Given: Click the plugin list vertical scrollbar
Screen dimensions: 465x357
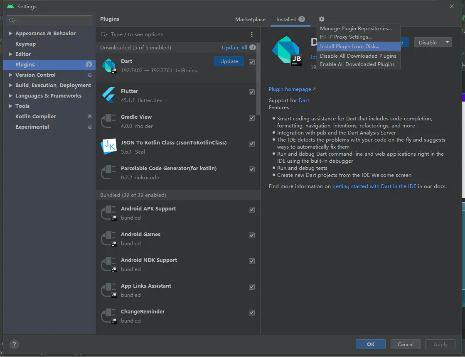Looking at the screenshot, I should (258, 79).
